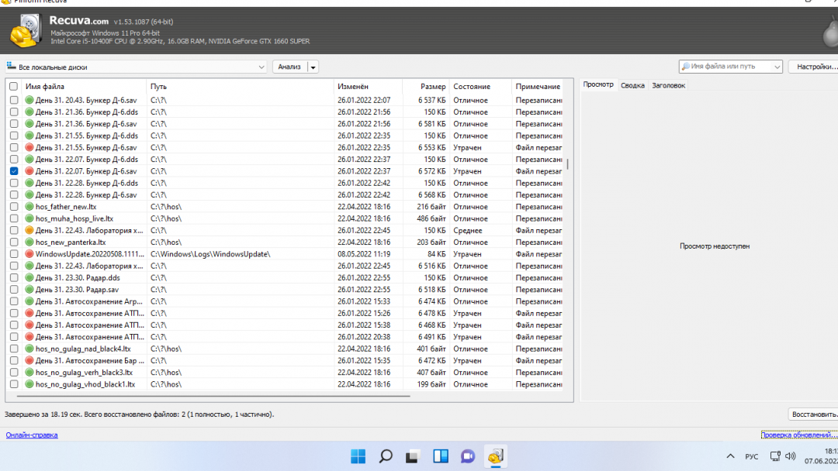Uncheck День 31. 22.07. Бункер Д-6.sav checkbox

(x=14, y=171)
